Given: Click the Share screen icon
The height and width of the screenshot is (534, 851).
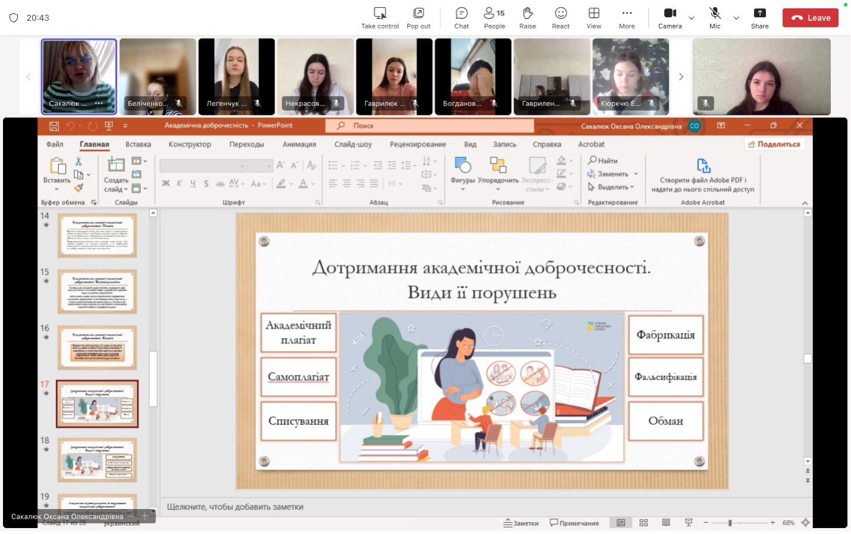Looking at the screenshot, I should [x=759, y=18].
